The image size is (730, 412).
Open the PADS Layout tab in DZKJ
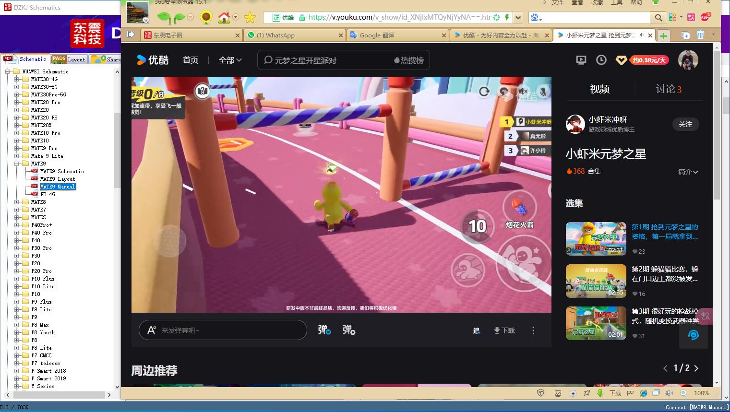pyautogui.click(x=69, y=59)
